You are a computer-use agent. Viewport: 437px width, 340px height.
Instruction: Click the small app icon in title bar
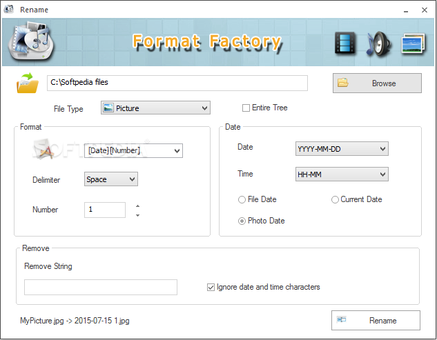[x=9, y=9]
